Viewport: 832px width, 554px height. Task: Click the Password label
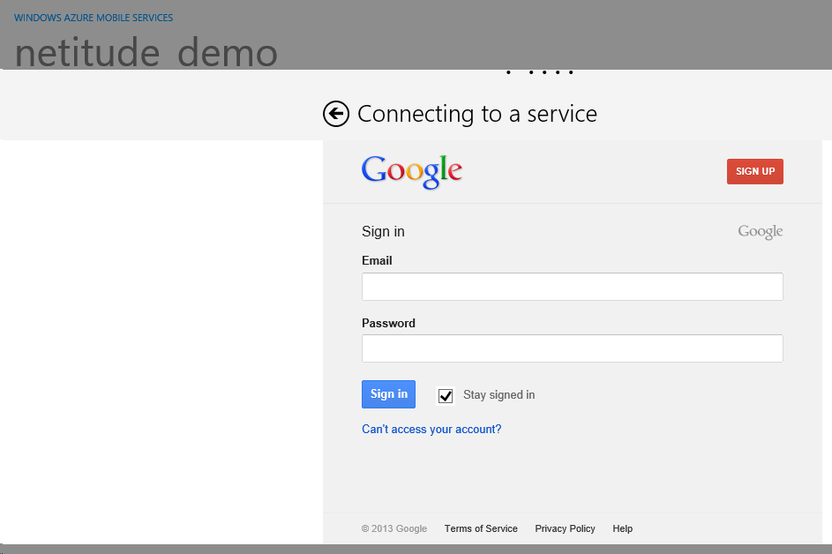(388, 323)
